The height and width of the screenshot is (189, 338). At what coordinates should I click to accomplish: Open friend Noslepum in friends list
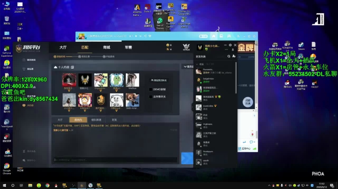(x=215, y=153)
